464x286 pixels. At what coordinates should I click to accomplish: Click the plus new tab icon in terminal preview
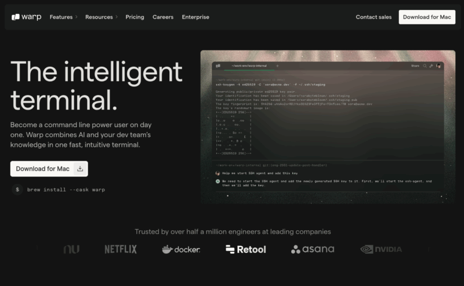coord(277,66)
